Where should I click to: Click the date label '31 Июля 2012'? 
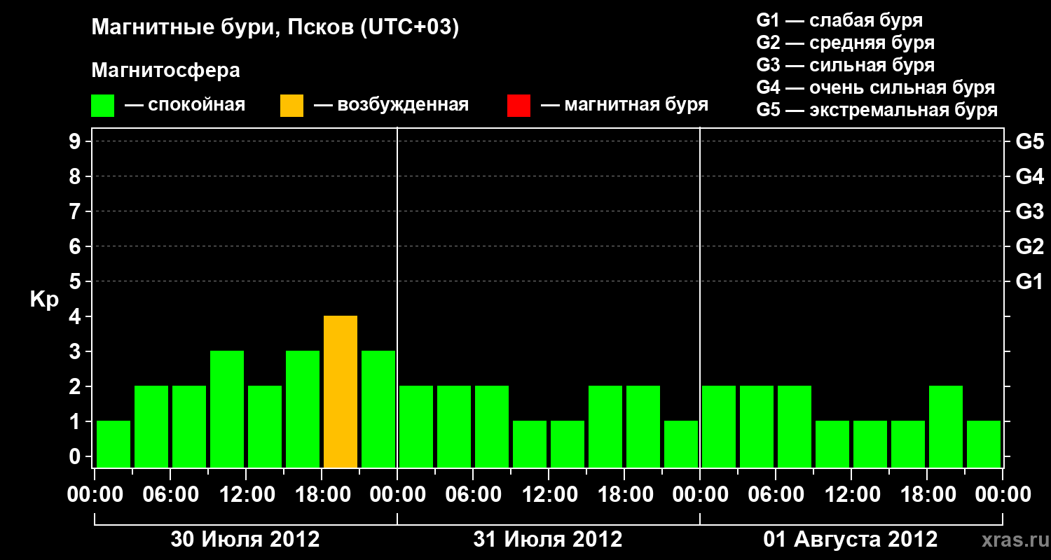(x=548, y=539)
